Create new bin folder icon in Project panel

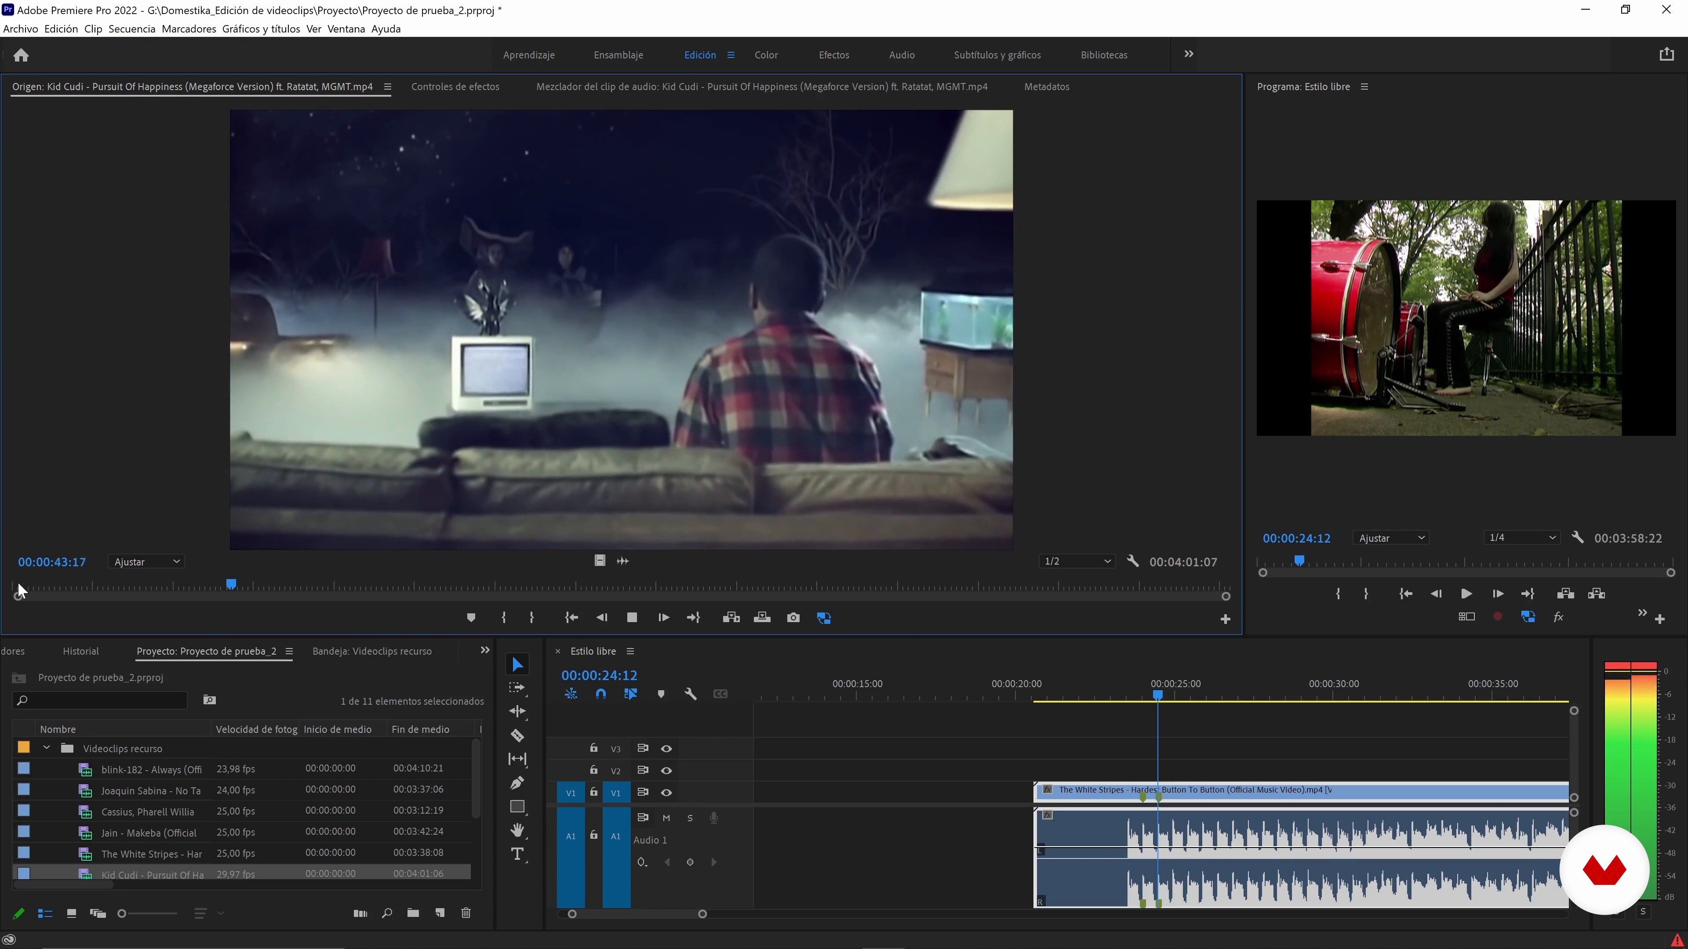tap(413, 913)
